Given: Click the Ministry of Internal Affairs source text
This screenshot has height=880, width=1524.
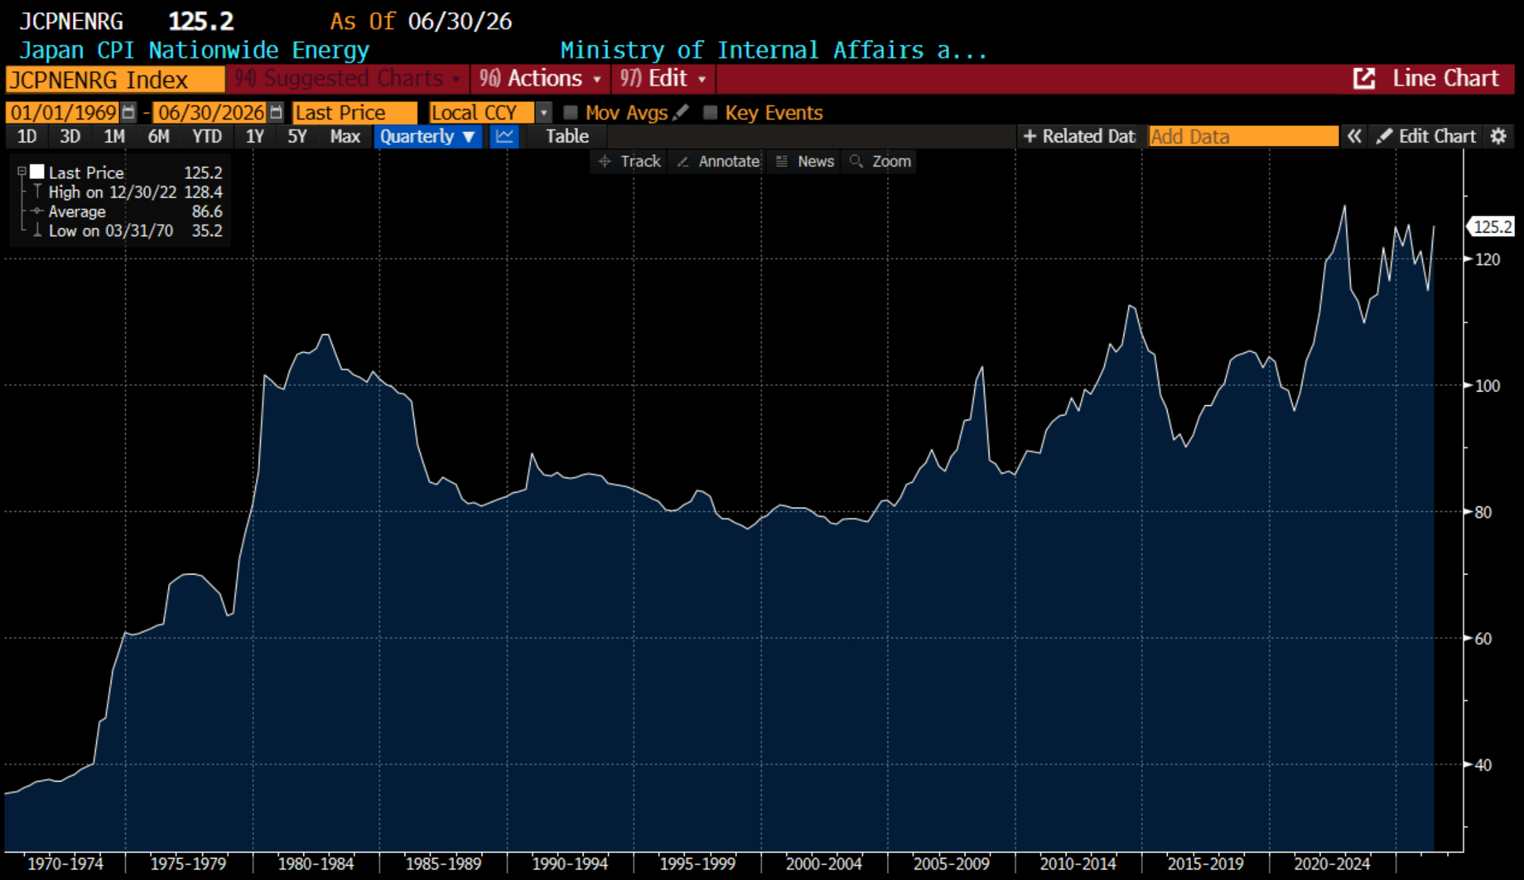Looking at the screenshot, I should point(773,50).
